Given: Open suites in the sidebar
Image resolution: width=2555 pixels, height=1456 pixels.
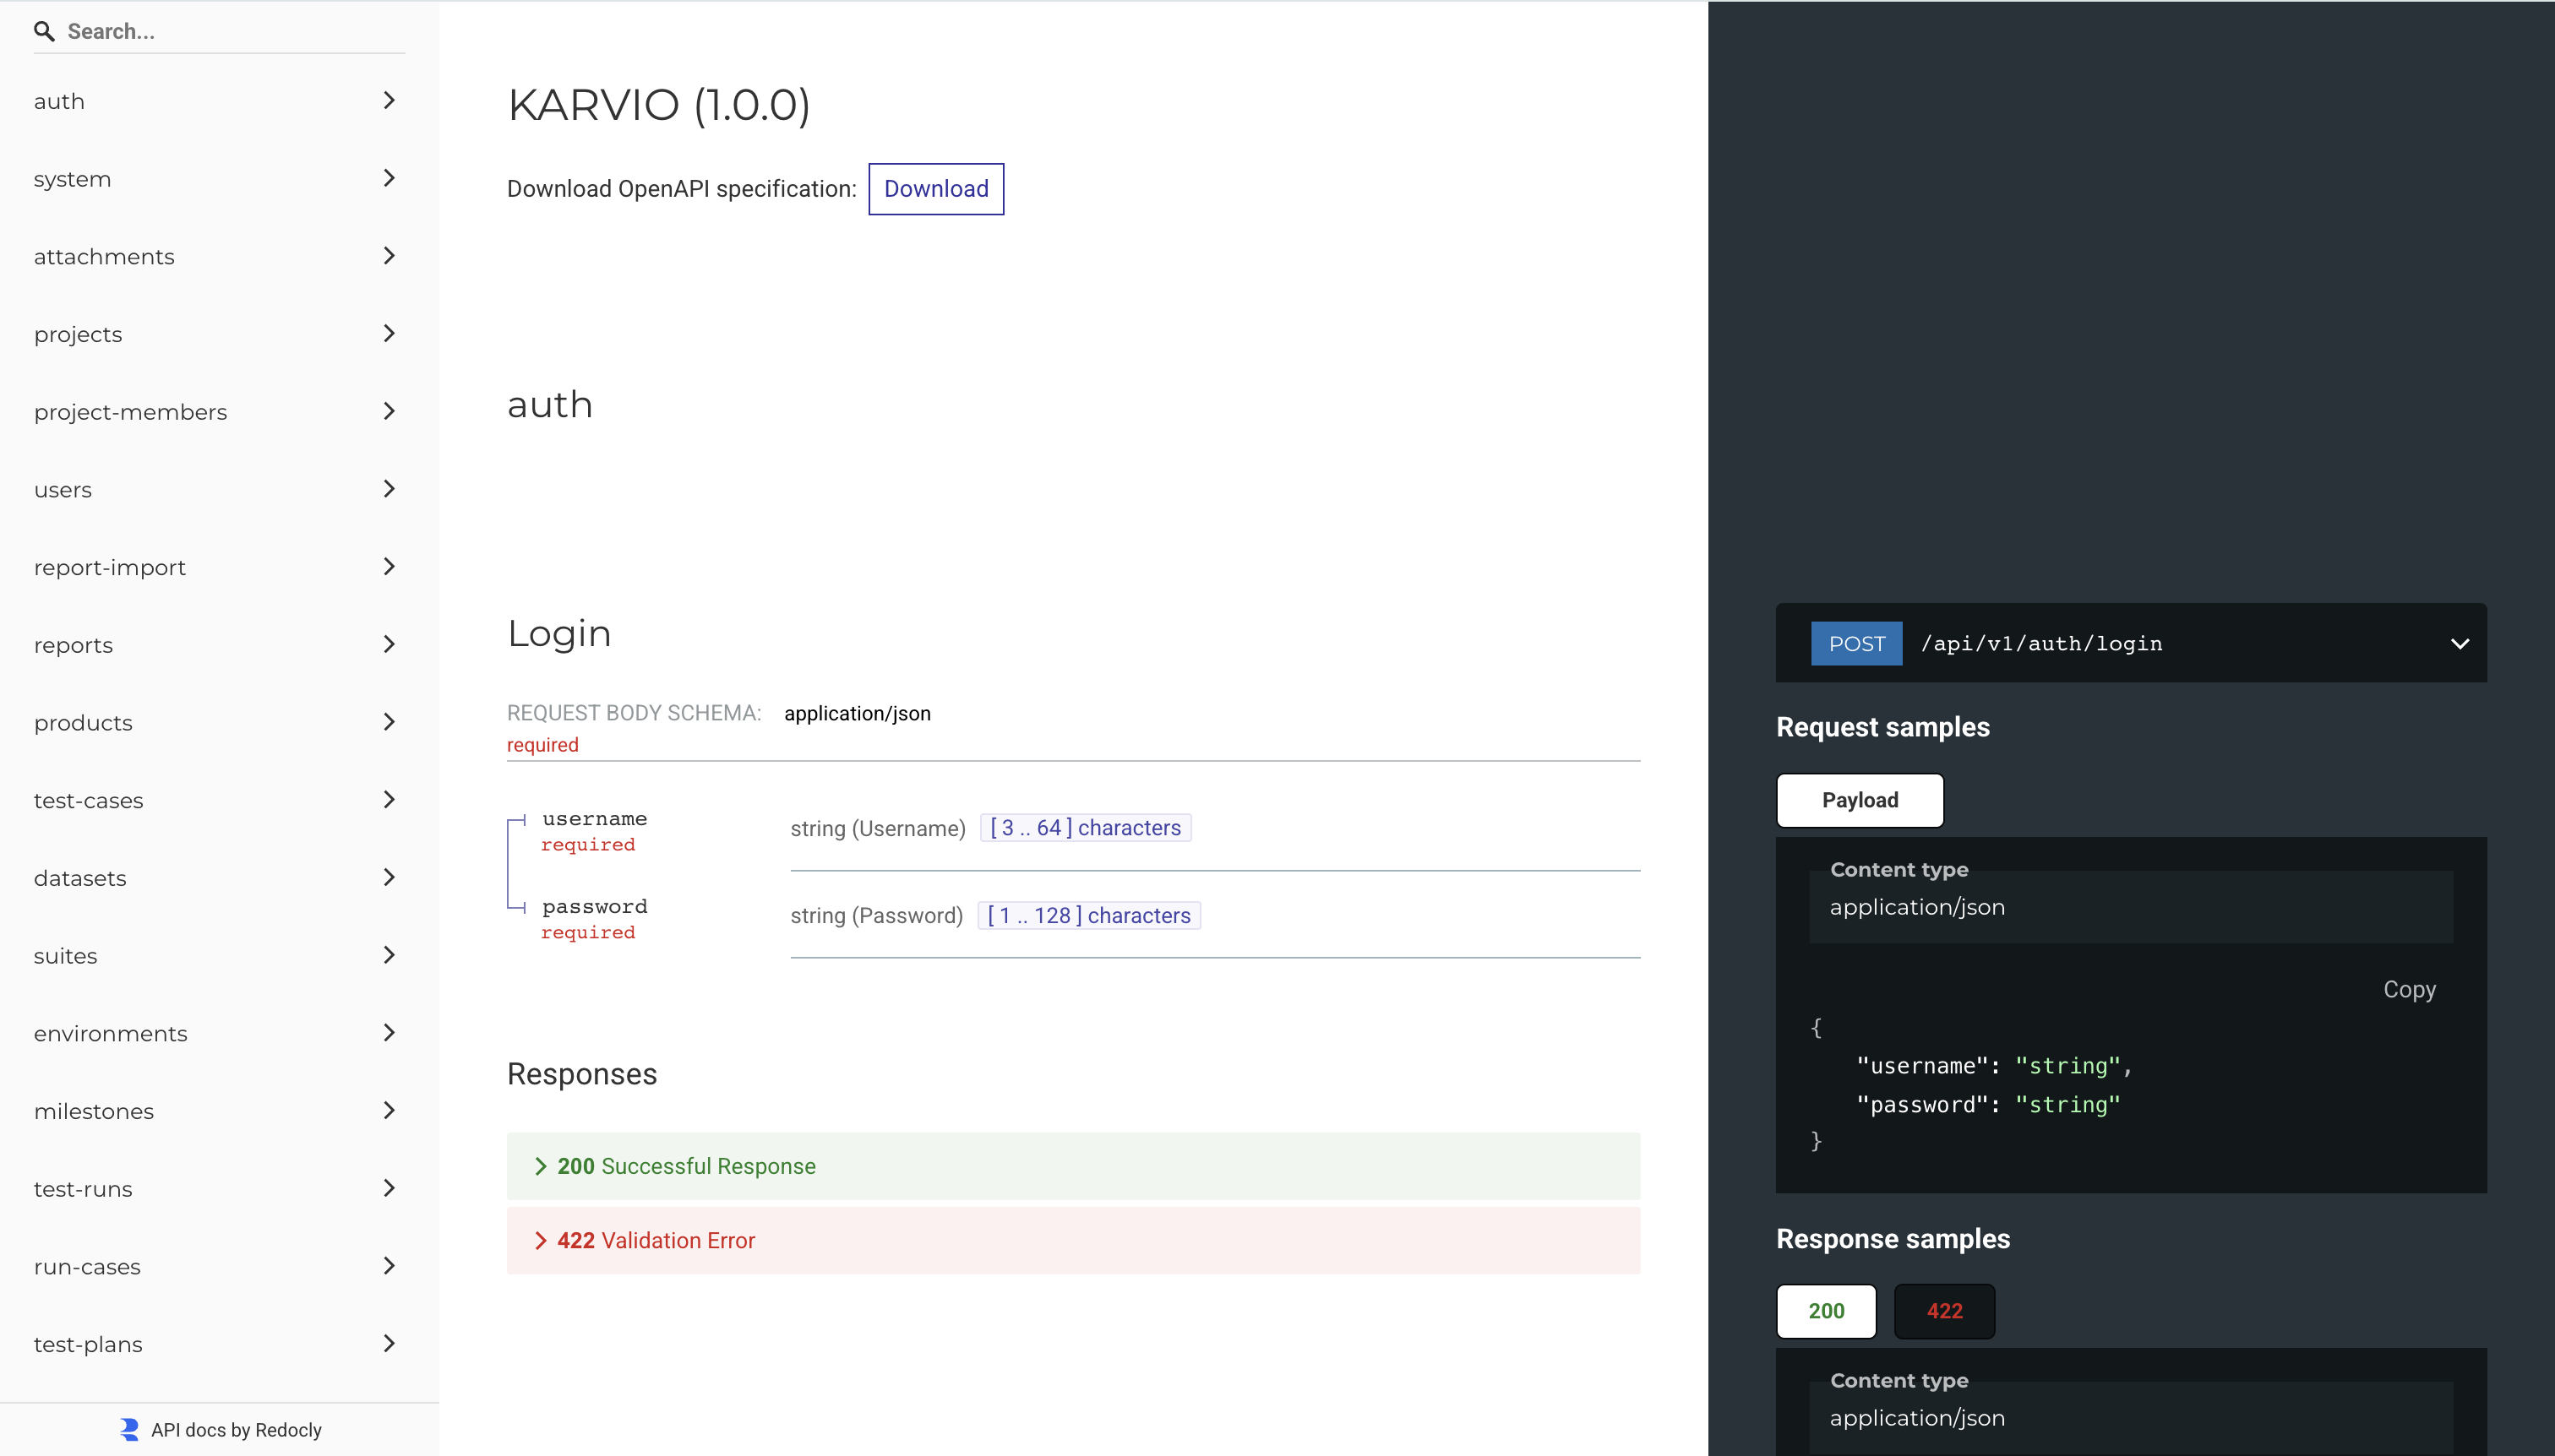Looking at the screenshot, I should pyautogui.click(x=219, y=955).
